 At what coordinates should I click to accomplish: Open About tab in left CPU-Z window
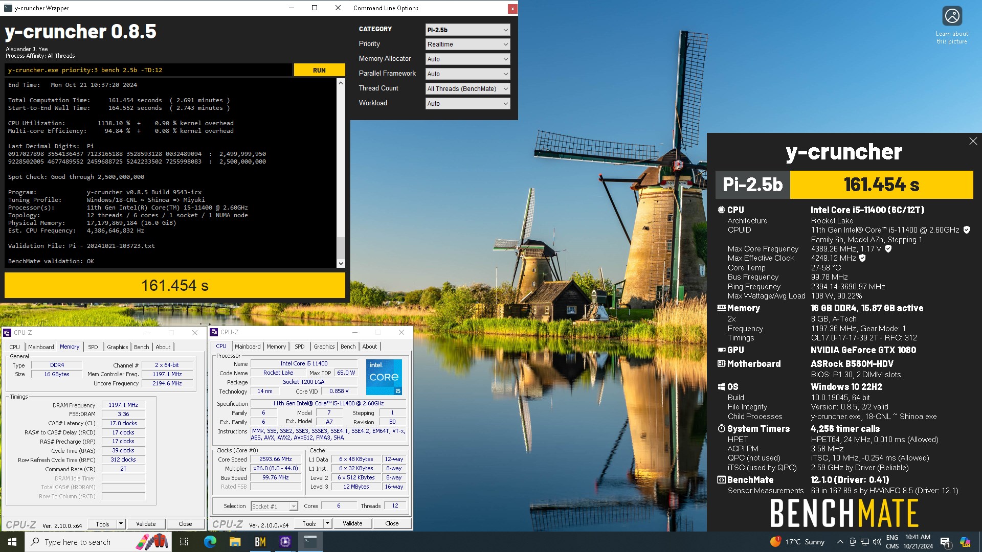(163, 347)
